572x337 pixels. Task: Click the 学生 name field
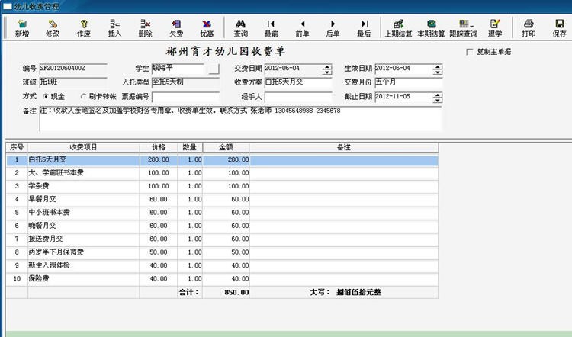click(178, 69)
